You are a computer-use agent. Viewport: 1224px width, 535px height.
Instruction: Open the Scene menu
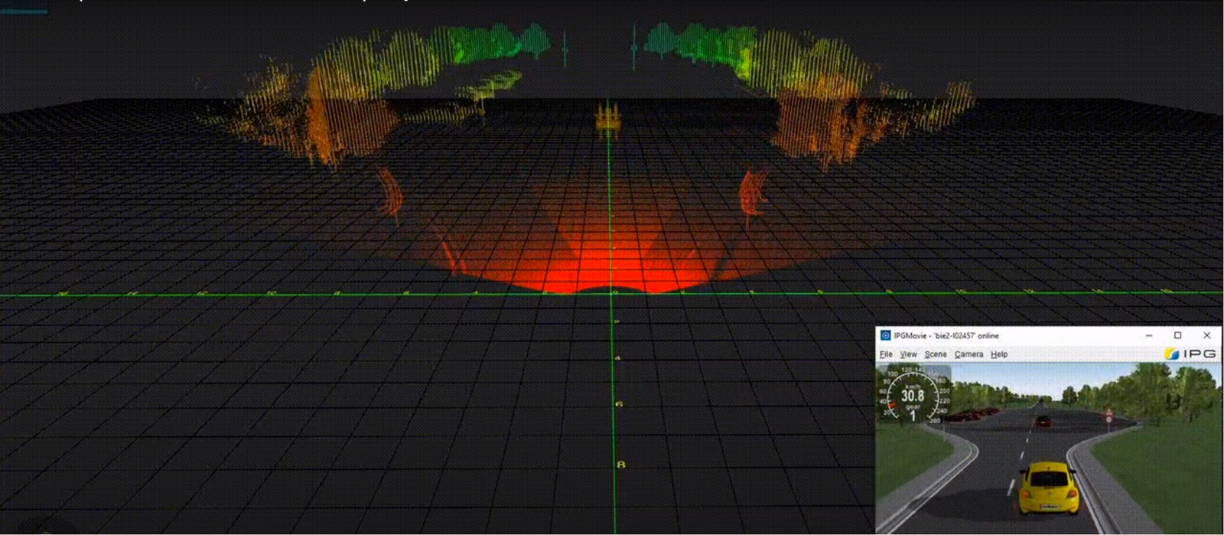click(x=935, y=354)
